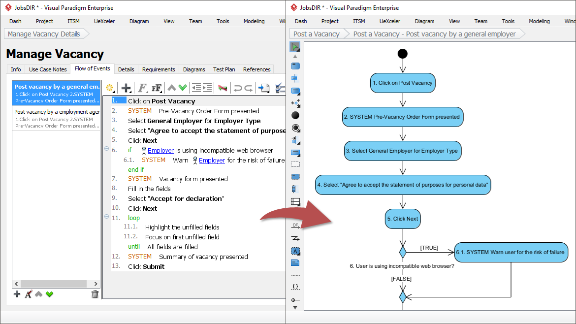Add a scenario with bottom plus icon
The height and width of the screenshot is (324, 576).
point(17,294)
